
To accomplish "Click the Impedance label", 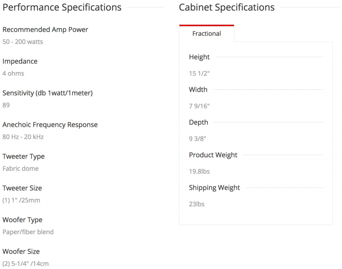I will (x=20, y=61).
